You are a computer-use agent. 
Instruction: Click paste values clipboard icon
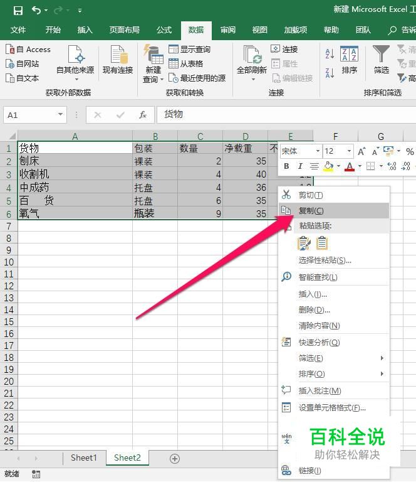[322, 243]
